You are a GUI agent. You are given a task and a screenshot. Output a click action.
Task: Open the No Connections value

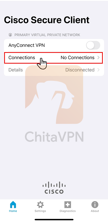[x=78, y=58]
